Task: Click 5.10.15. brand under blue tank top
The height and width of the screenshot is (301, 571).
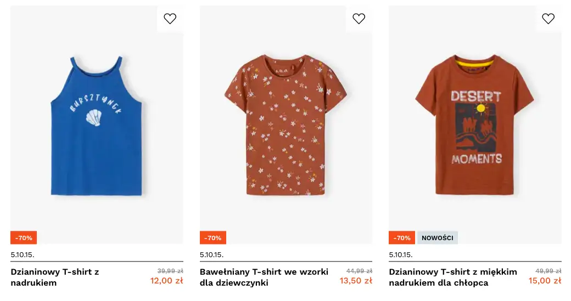Action: coord(23,254)
